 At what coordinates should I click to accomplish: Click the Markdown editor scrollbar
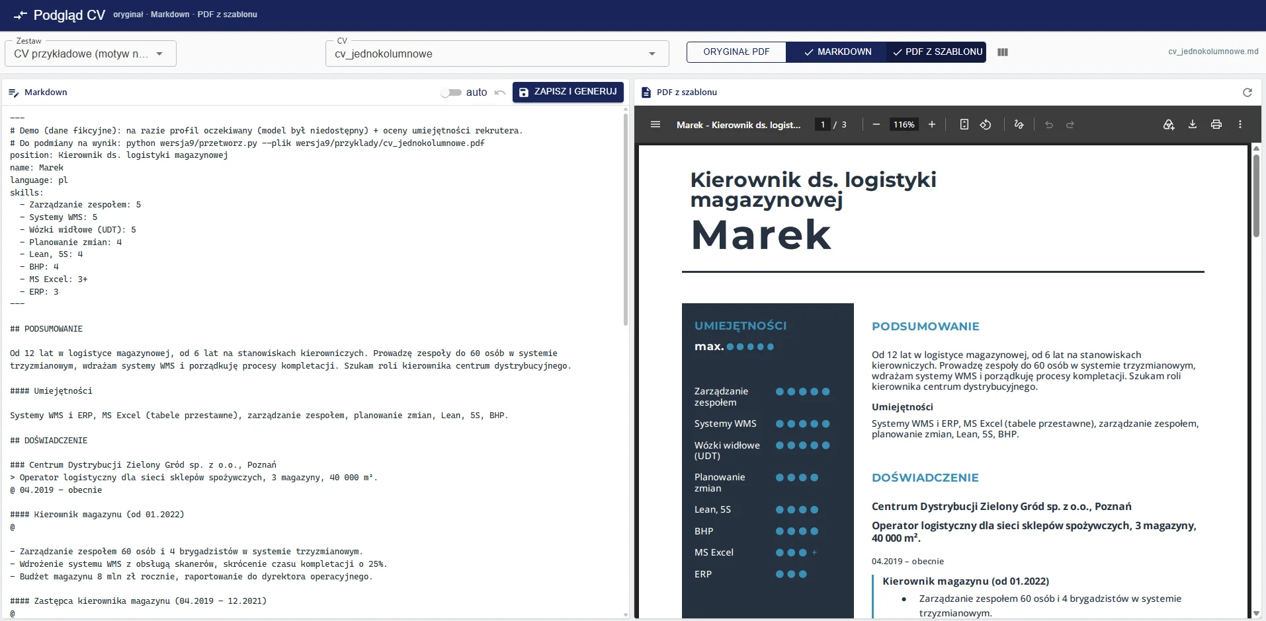pos(626,220)
